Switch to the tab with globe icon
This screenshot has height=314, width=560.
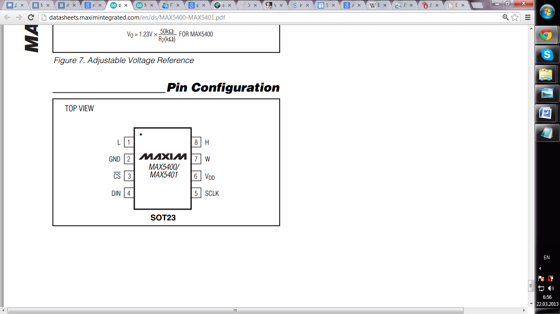(x=223, y=6)
